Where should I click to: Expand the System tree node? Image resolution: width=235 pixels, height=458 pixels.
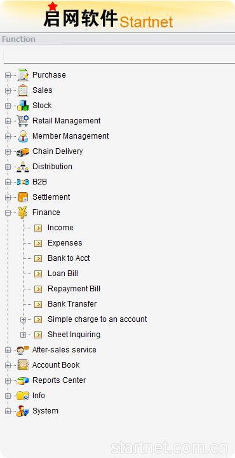pyautogui.click(x=8, y=411)
